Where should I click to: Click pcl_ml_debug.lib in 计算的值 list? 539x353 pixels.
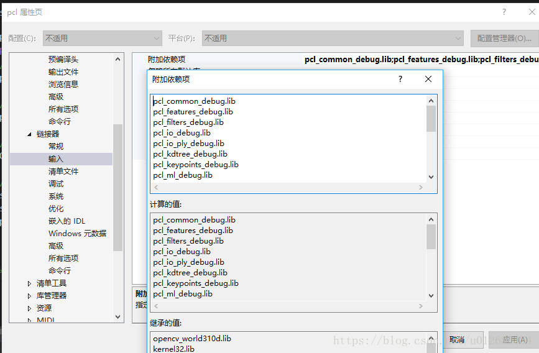(183, 294)
